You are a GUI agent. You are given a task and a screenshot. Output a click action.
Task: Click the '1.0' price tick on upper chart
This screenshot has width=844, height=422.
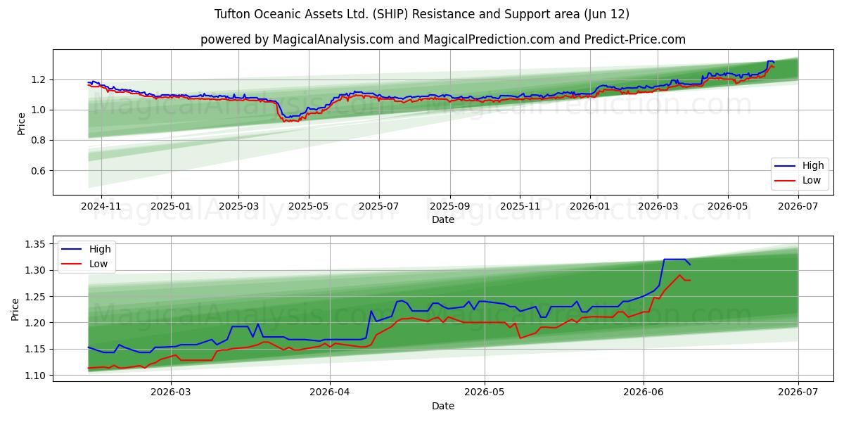[40, 110]
